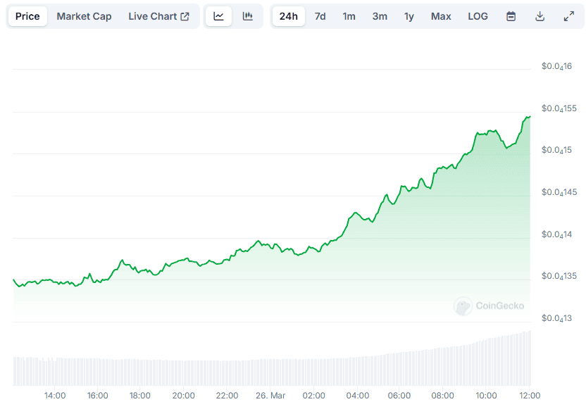
Task: Switch to candlestick chart view
Action: pos(247,16)
